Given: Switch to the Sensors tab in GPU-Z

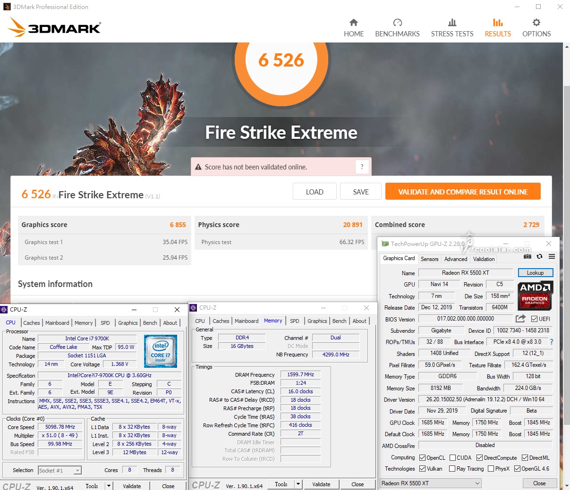Looking at the screenshot, I should tap(430, 259).
